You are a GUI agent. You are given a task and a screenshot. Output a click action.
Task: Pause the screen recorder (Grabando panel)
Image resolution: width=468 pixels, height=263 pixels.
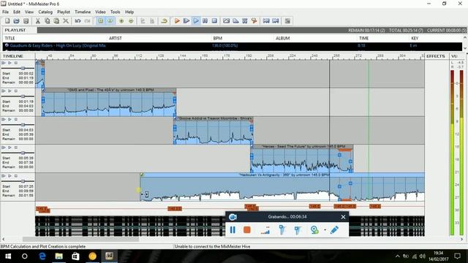click(x=233, y=229)
